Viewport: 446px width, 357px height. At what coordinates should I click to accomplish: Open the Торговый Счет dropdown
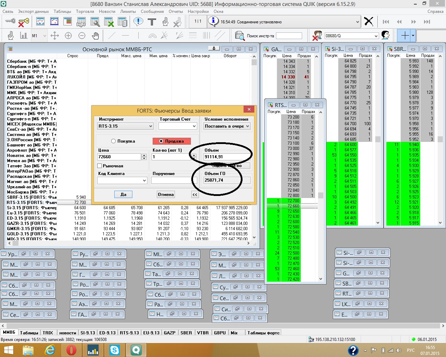click(178, 126)
